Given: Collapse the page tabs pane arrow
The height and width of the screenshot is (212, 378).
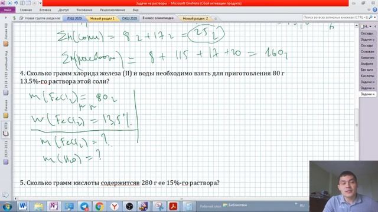Looking at the screenshot, I should click(375, 26).
